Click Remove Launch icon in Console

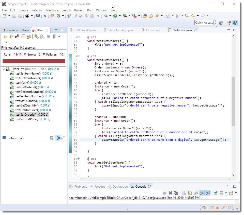pyautogui.click(x=170, y=193)
